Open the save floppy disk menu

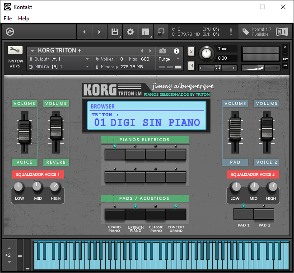(115, 32)
